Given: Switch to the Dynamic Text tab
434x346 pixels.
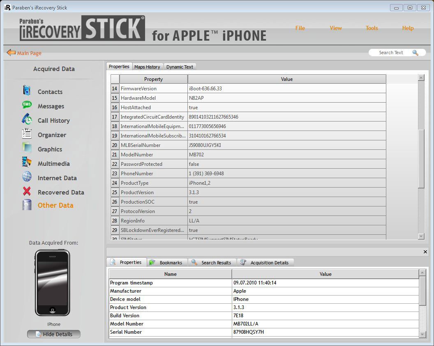Looking at the screenshot, I should click(180, 67).
